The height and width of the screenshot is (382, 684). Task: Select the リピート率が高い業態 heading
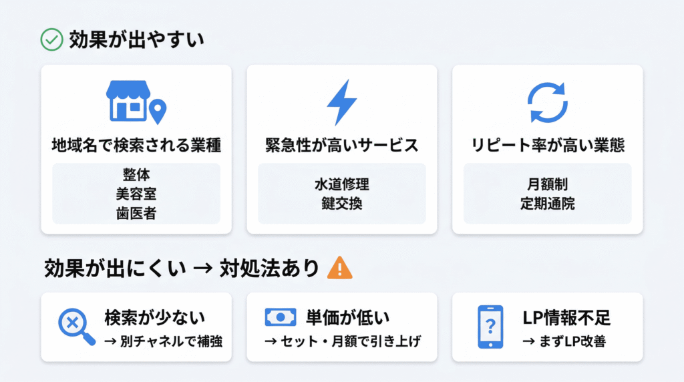547,144
